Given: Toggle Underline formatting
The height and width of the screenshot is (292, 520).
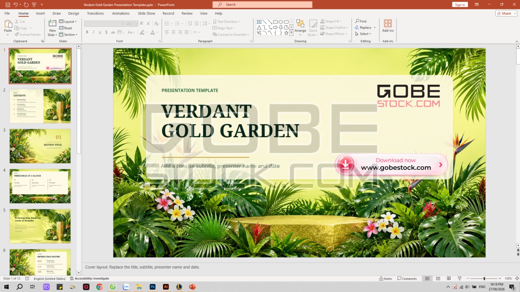Looking at the screenshot, I should click(x=100, y=32).
